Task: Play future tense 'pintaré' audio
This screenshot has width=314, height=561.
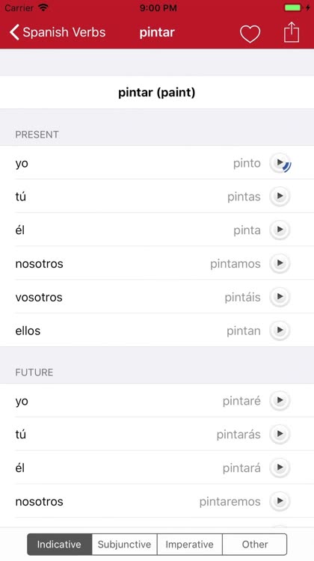Action: click(280, 401)
